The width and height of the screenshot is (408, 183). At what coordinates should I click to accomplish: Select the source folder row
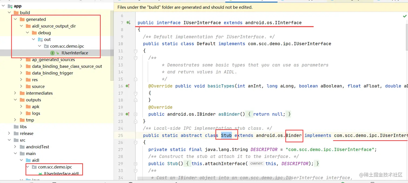click(x=57, y=87)
